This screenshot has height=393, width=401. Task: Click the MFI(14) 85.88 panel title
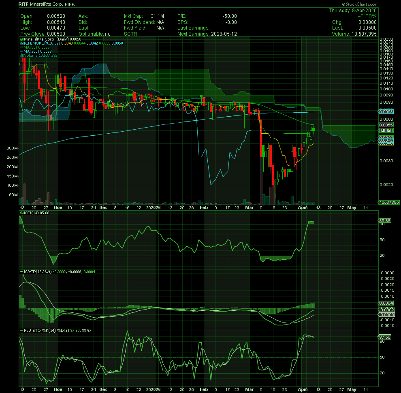[x=36, y=213]
